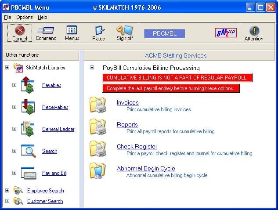The height and width of the screenshot is (210, 278).
Task: Click the SkilMatch Libraries label
Action: click(x=46, y=68)
